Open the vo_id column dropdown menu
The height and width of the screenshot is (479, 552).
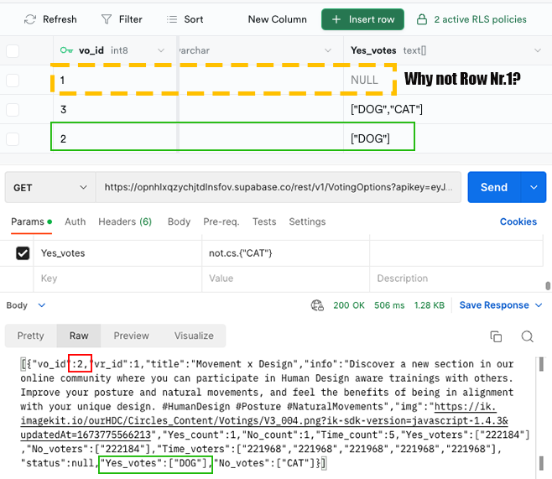(161, 50)
